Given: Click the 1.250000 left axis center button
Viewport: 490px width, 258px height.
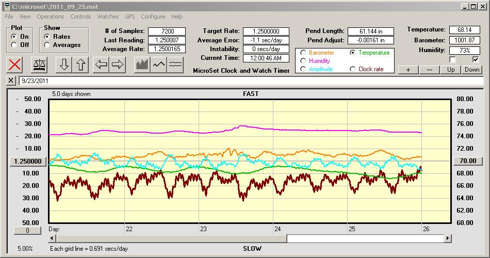Looking at the screenshot, I should tap(28, 161).
